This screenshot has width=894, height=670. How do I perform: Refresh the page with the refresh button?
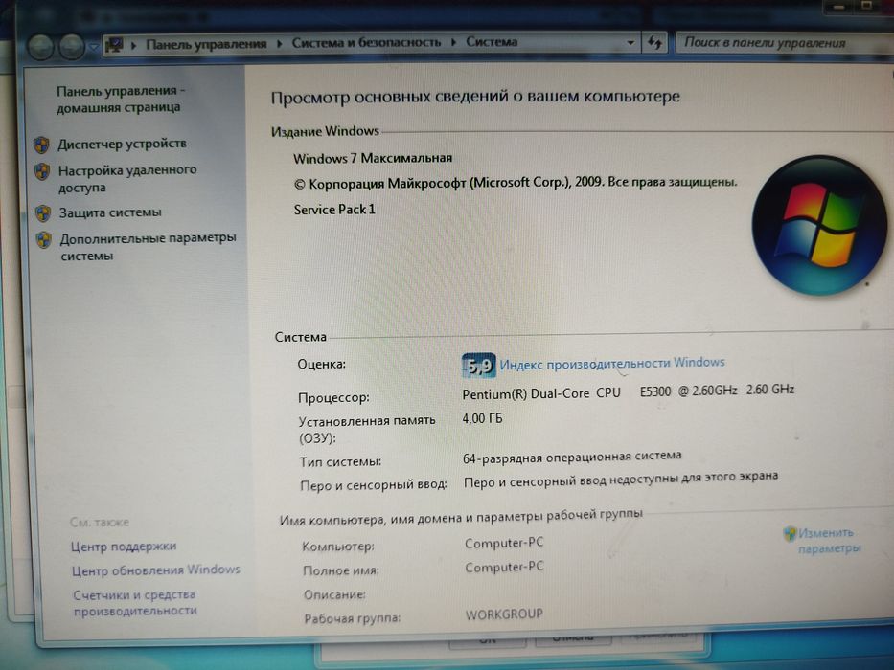654,43
